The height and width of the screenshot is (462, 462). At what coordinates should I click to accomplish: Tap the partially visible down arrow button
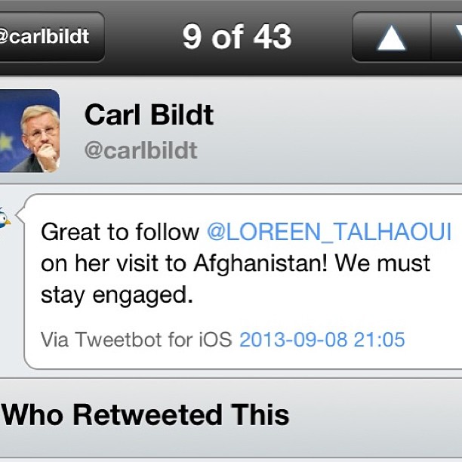(450, 37)
